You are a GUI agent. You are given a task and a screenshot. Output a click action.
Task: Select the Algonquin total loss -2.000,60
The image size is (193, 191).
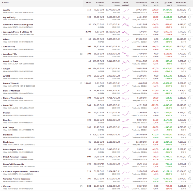pyautogui.click(x=168, y=32)
